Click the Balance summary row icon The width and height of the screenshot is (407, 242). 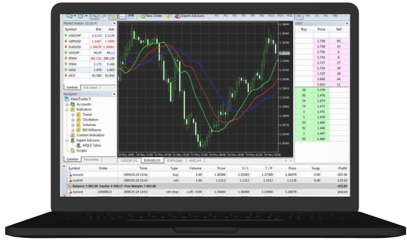(70, 186)
